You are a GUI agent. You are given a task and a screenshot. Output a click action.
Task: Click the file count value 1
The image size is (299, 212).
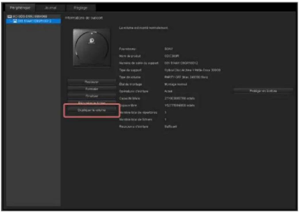pyautogui.click(x=165, y=119)
